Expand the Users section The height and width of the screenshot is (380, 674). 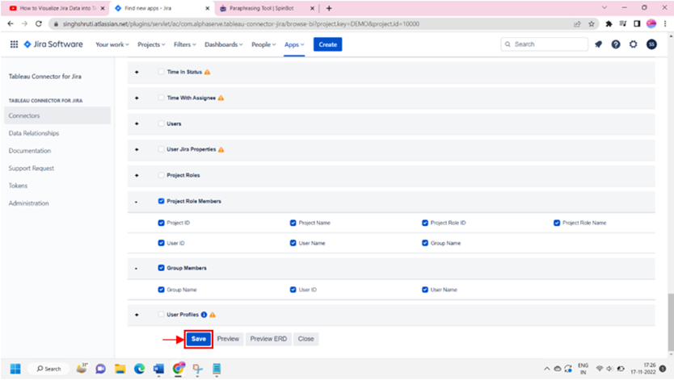(137, 123)
